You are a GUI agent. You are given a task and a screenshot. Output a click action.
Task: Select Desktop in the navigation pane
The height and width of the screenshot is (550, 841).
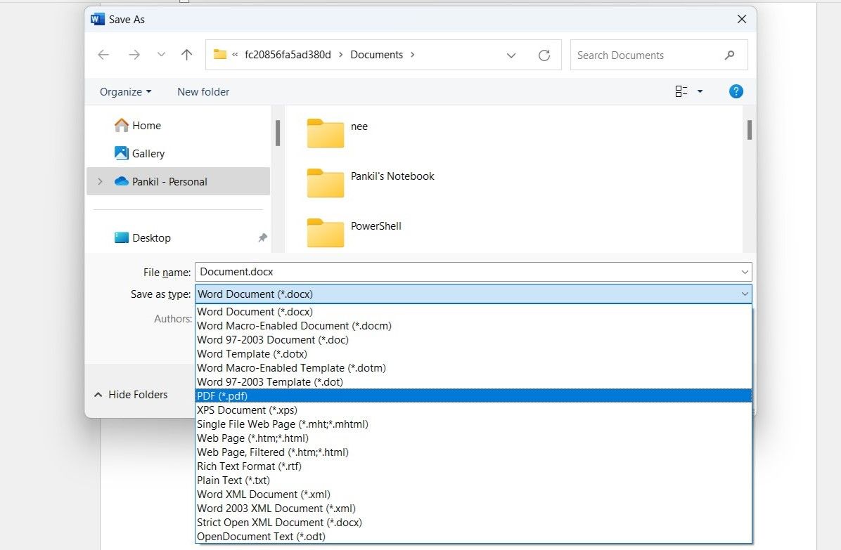(x=151, y=238)
